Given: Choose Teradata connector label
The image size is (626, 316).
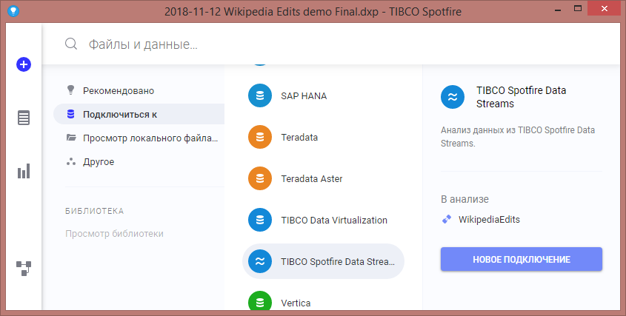Looking at the screenshot, I should click(299, 137).
